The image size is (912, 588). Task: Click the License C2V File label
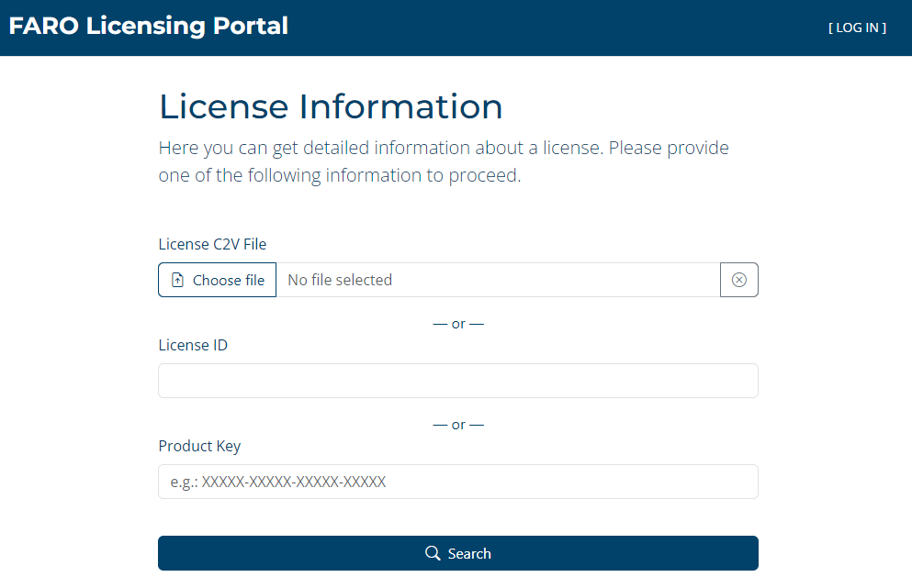(x=212, y=244)
